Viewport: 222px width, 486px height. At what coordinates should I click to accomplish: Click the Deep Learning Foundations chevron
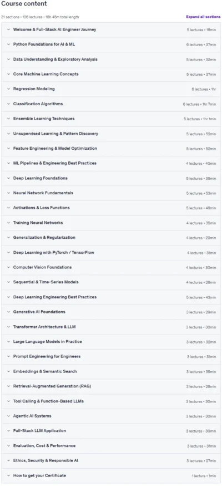(x=8, y=178)
